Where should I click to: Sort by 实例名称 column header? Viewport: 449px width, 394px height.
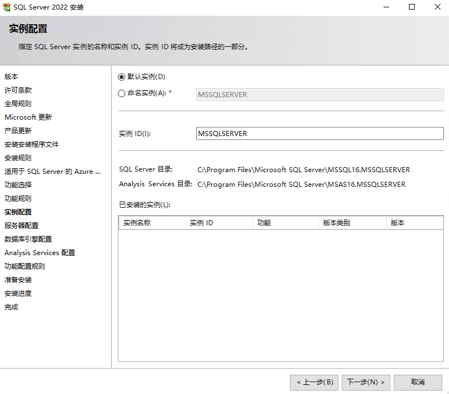click(x=152, y=222)
